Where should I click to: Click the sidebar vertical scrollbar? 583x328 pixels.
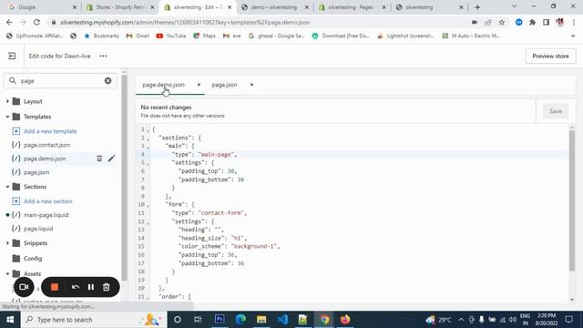point(124,179)
